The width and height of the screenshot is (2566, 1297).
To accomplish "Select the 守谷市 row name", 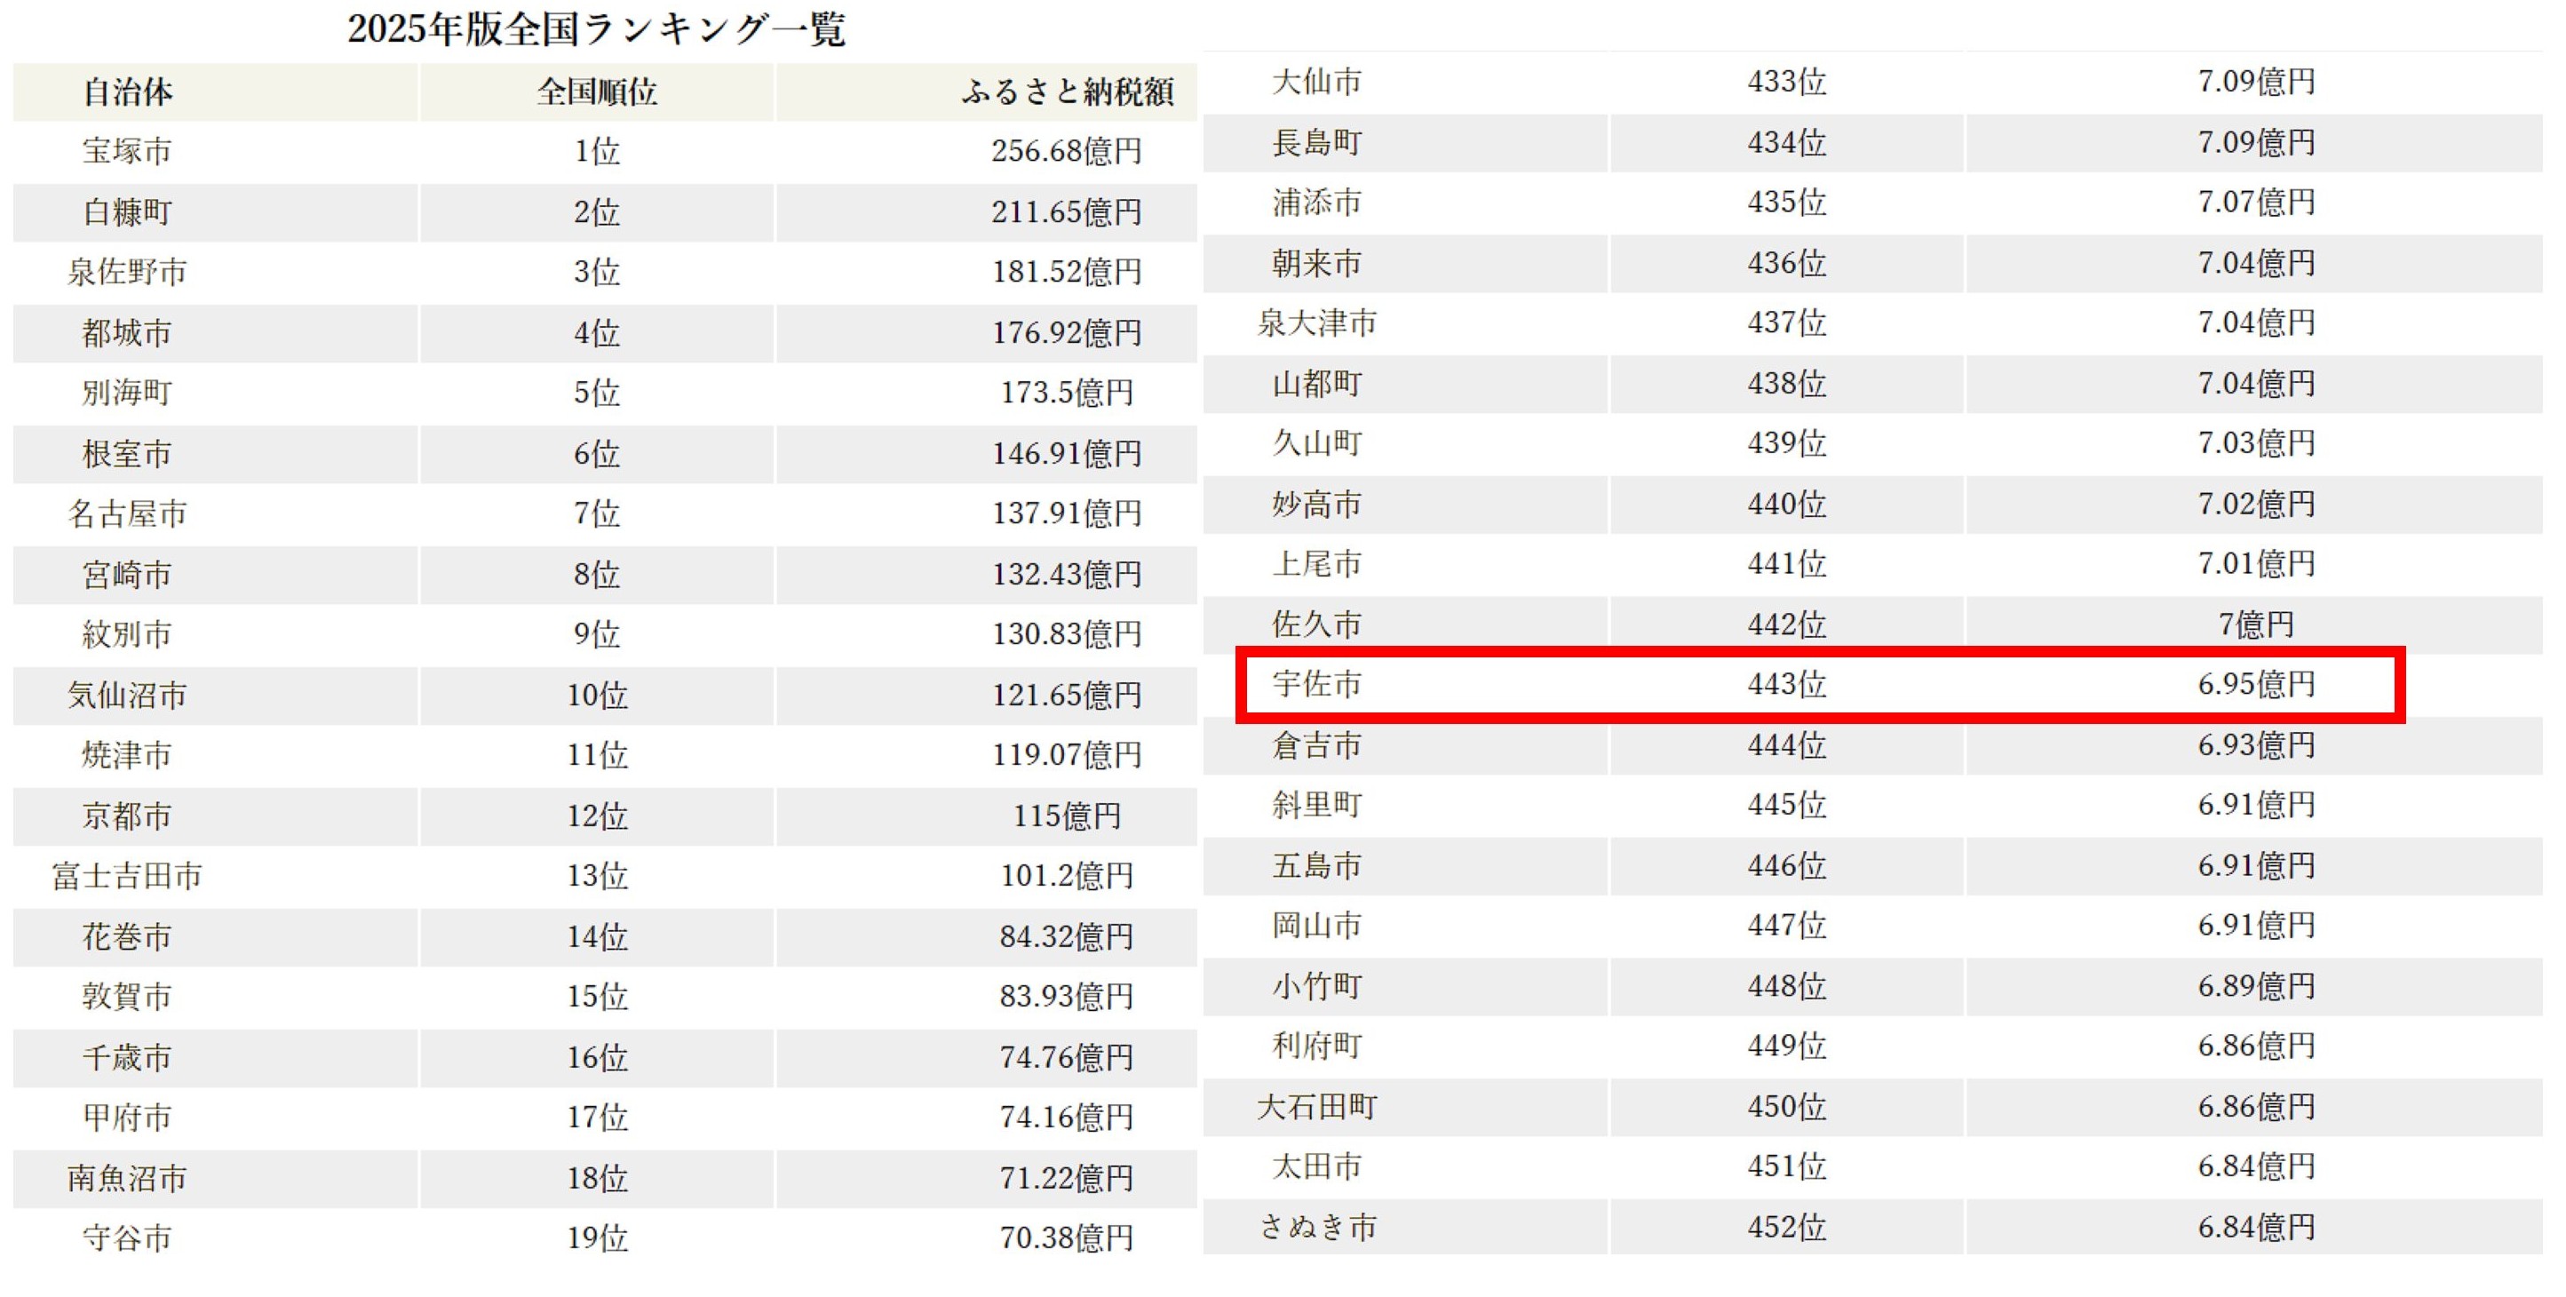I will click(x=128, y=1238).
